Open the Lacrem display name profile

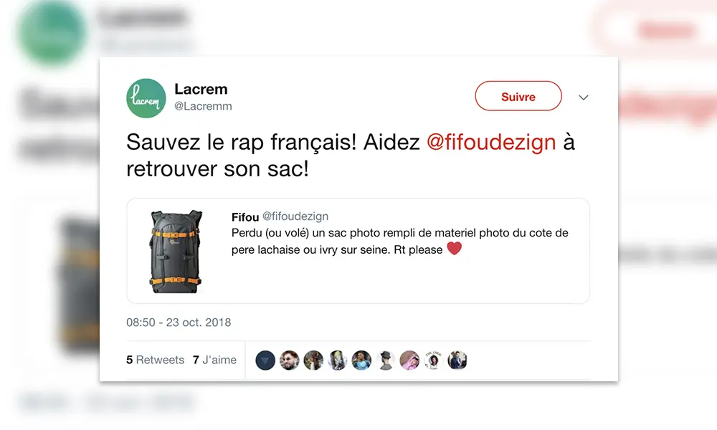pos(201,89)
